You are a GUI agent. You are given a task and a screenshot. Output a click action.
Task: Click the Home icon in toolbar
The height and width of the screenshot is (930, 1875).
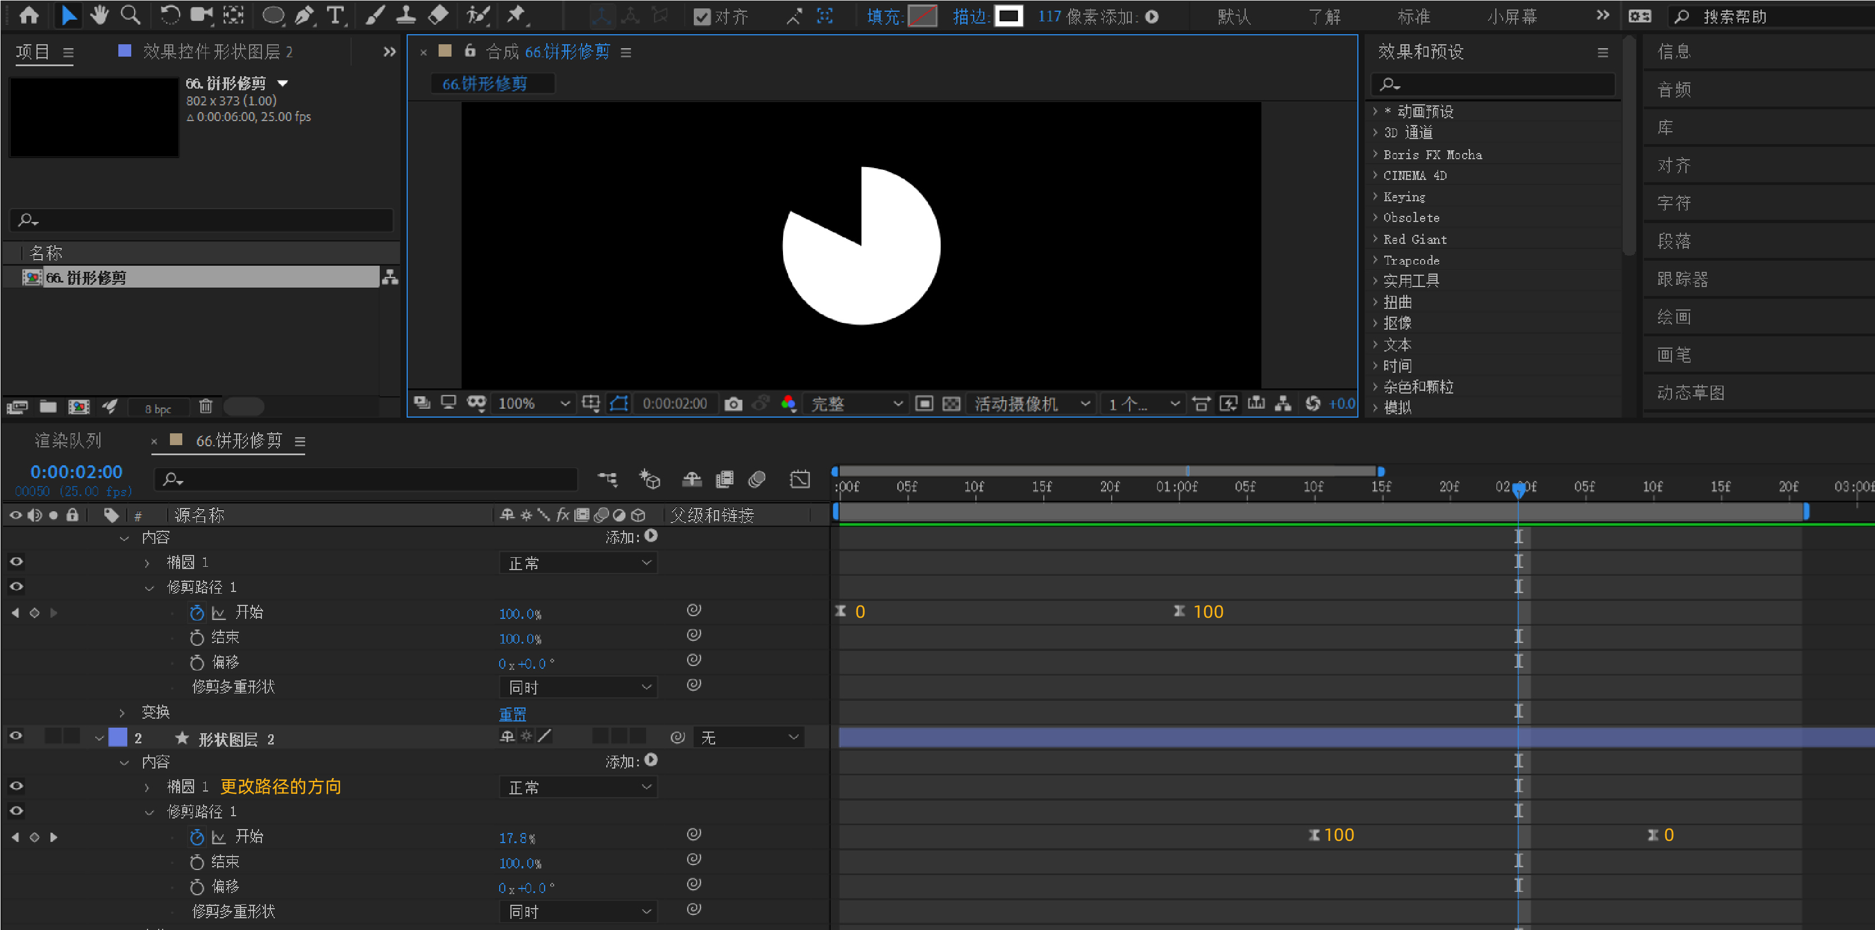pyautogui.click(x=29, y=15)
